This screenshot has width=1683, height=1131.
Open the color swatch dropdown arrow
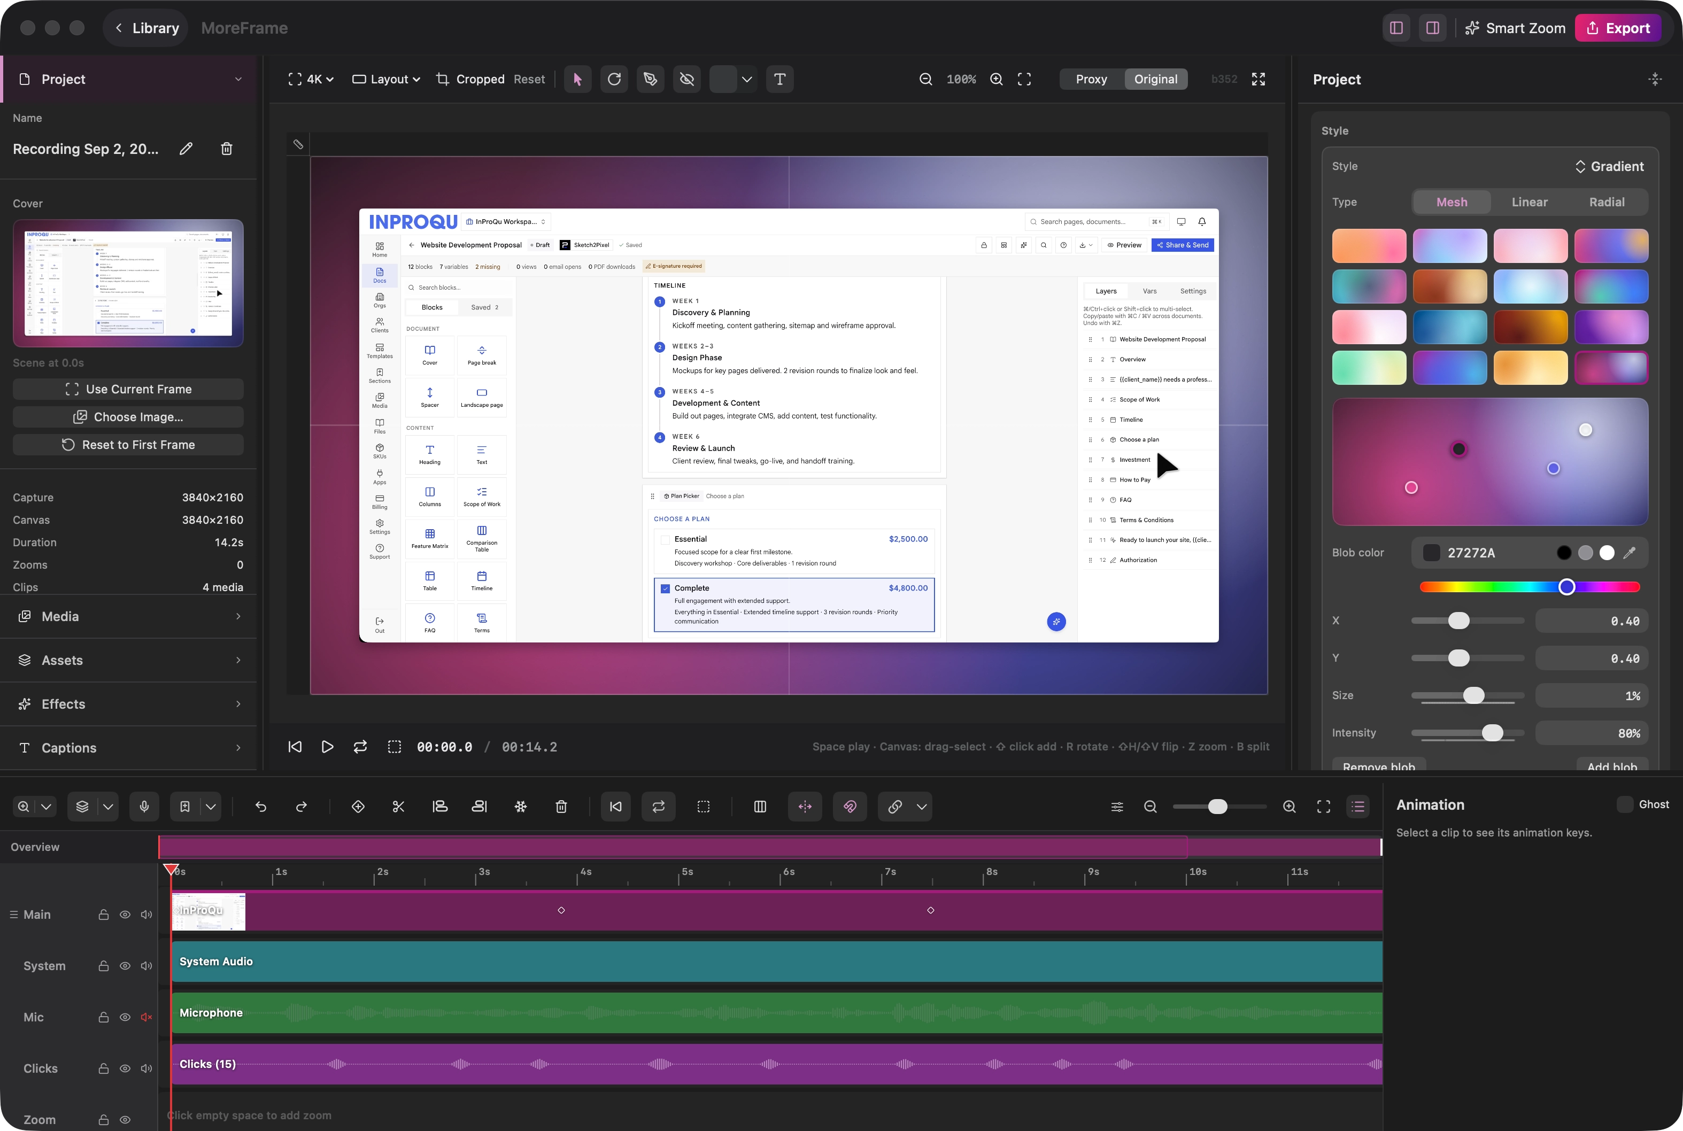747,79
